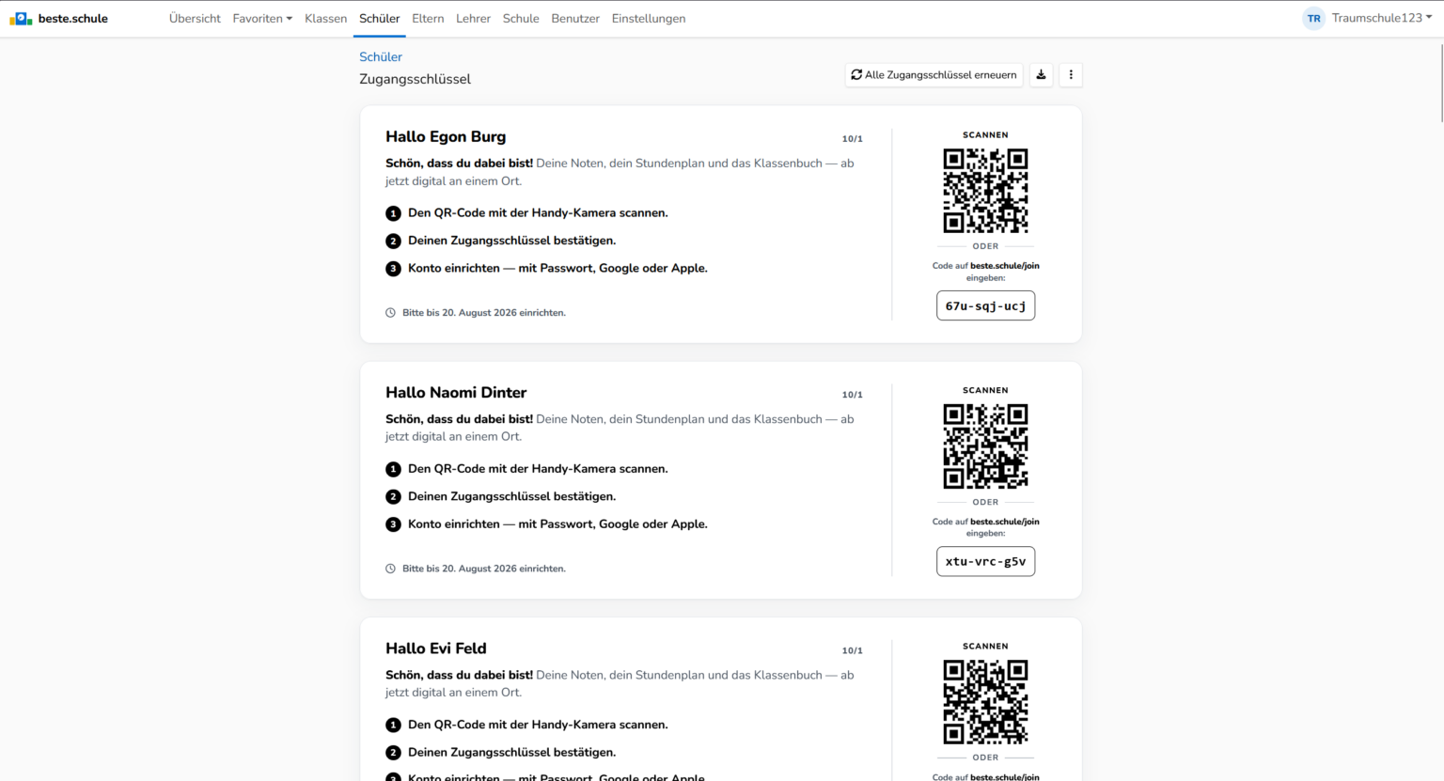Screen dimensions: 1444x781
Task: Click the download icon button
Action: [1041, 74]
